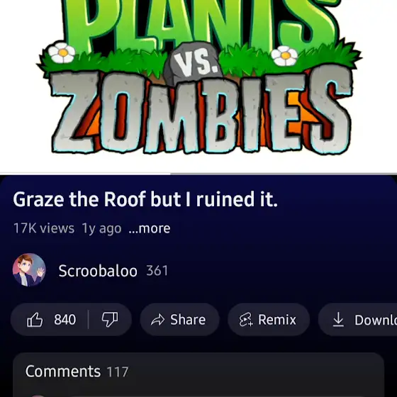Tap the Share arrow icon

point(157,320)
